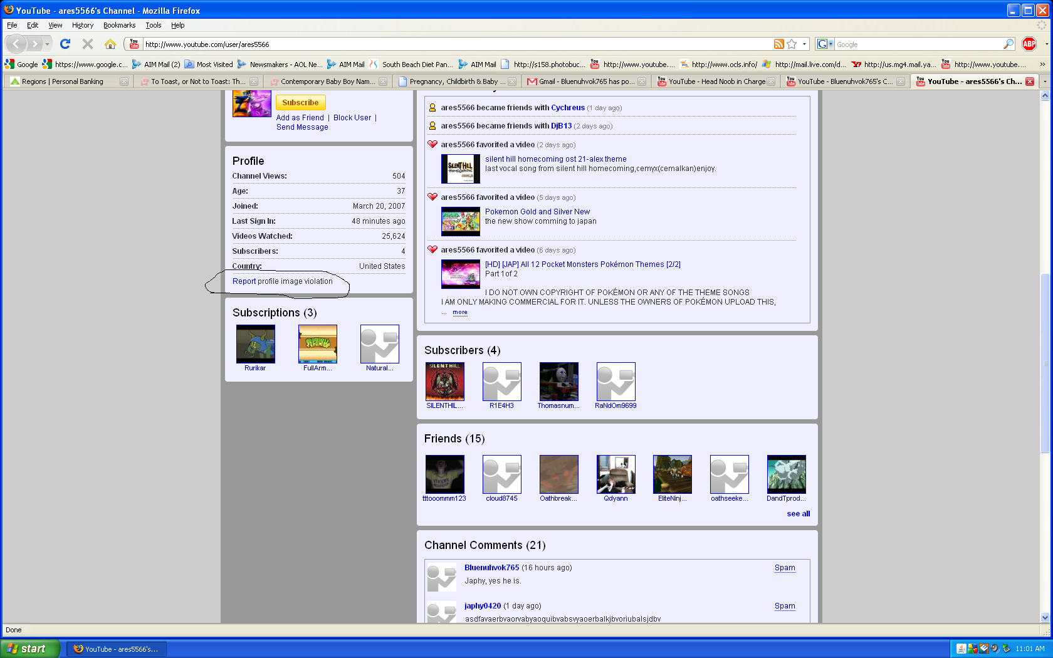Mark Bluenuhvok765's comment as Spam
This screenshot has width=1053, height=658.
785,568
